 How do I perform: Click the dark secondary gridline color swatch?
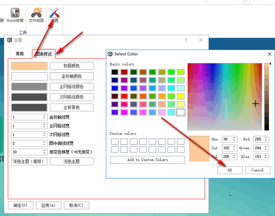[x=29, y=97]
